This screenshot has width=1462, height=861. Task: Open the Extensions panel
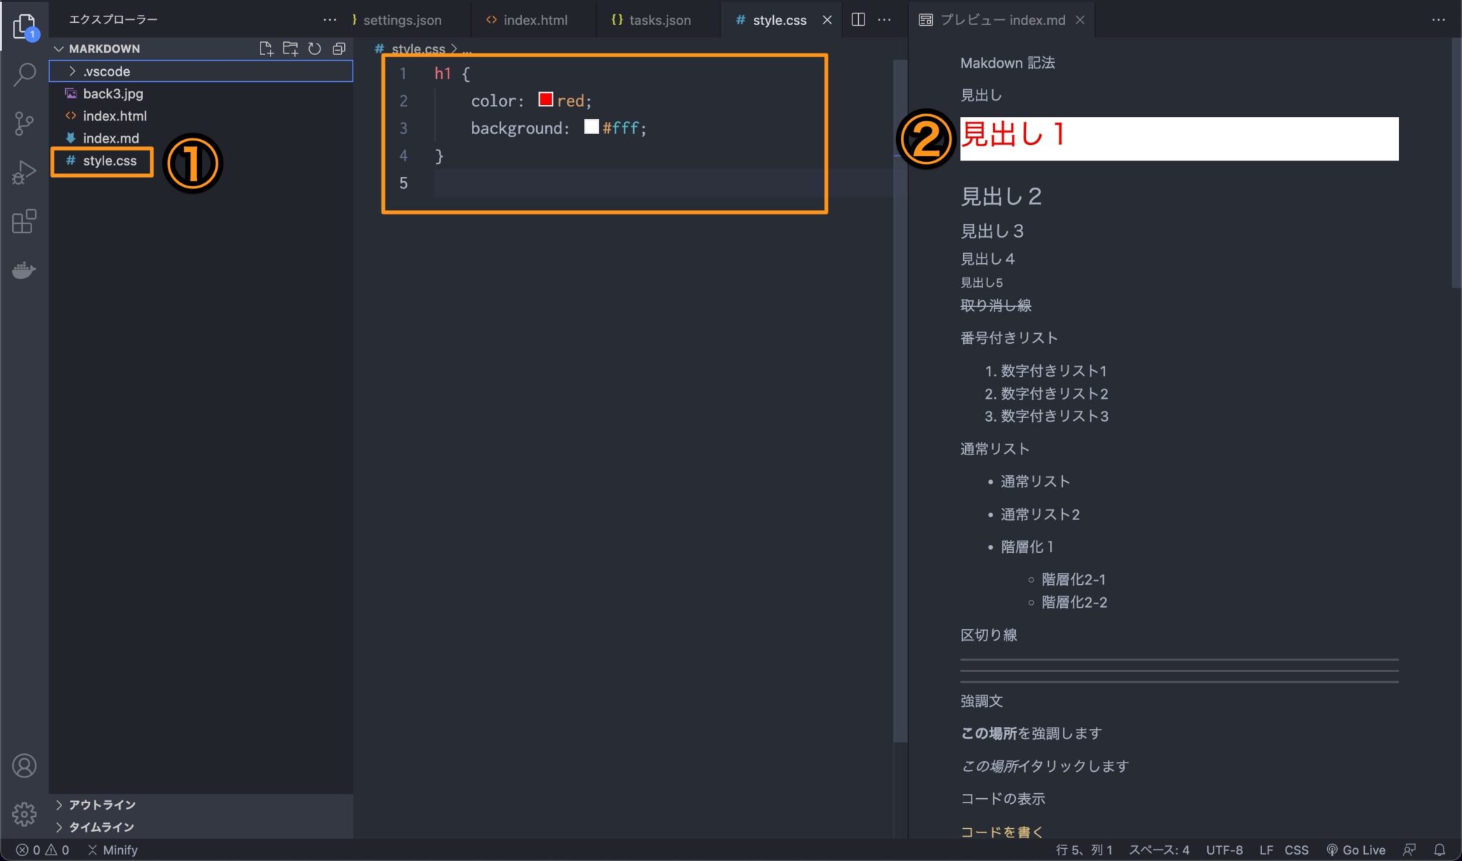(x=24, y=221)
